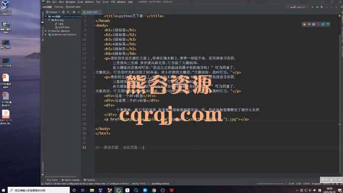Open Terminal tool window
343x193 pixels.
click(x=89, y=180)
